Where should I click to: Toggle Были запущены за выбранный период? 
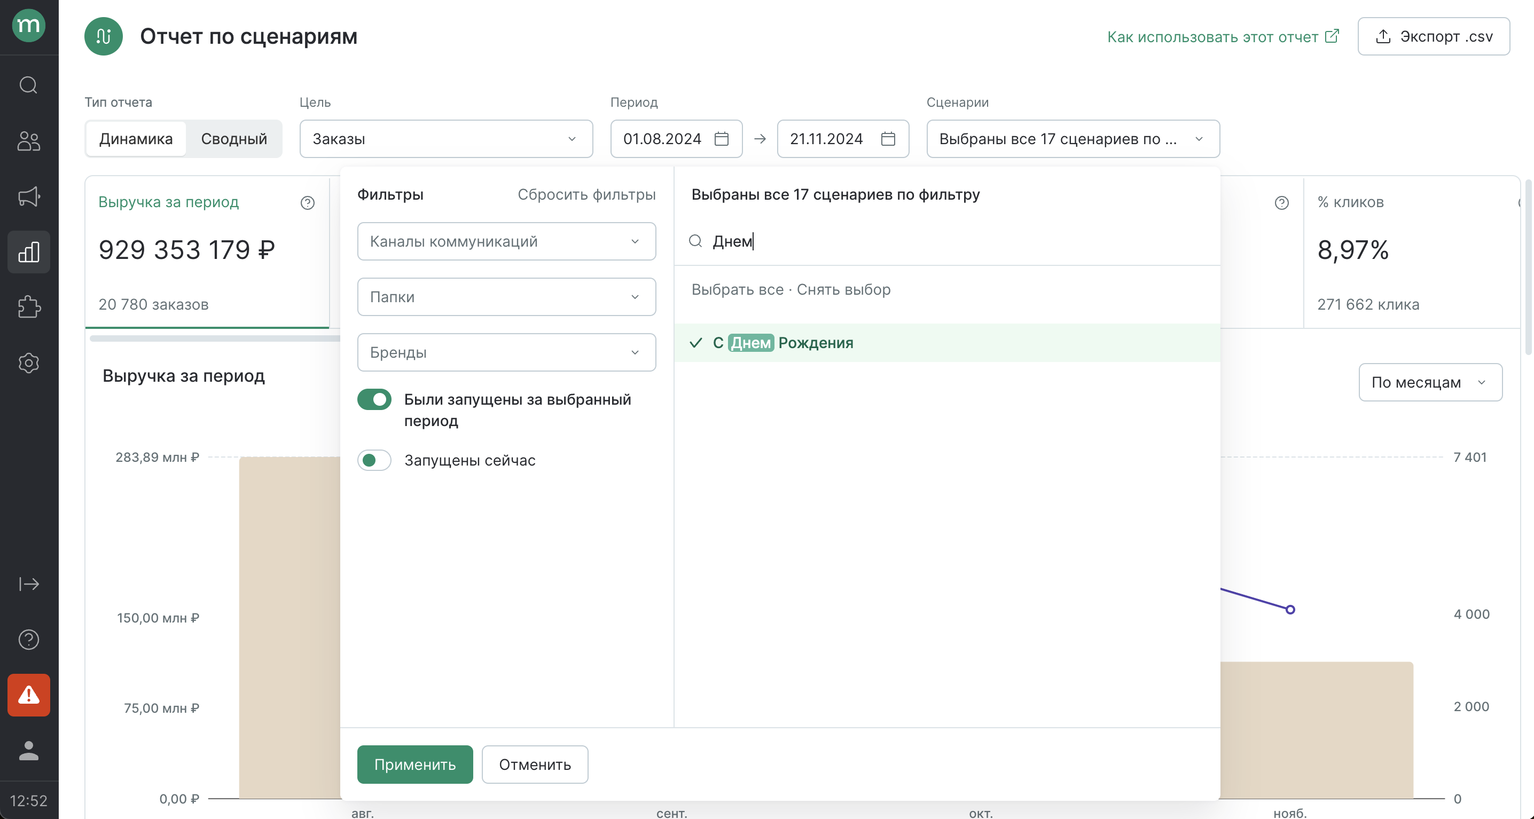tap(374, 399)
